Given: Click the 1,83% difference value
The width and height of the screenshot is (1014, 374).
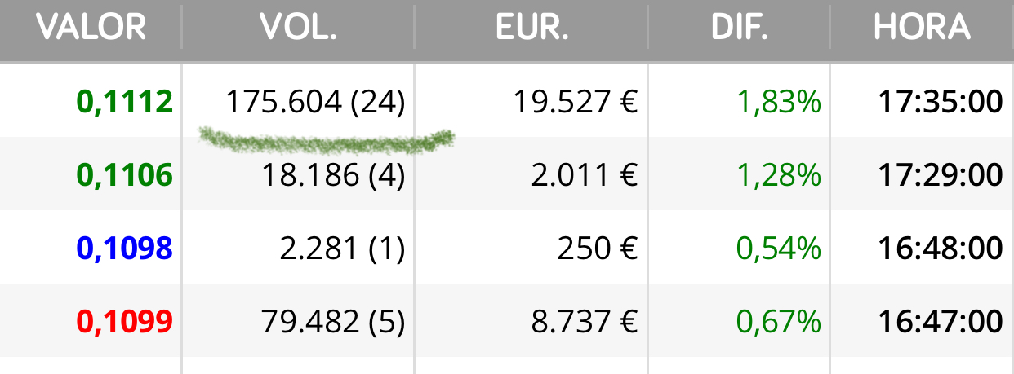Looking at the screenshot, I should 779,102.
